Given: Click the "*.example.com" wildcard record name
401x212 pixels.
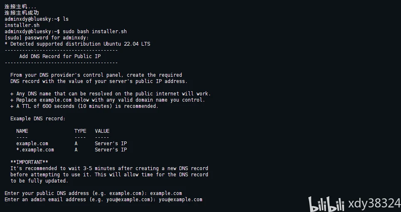Looking at the screenshot, I should click(35, 150).
